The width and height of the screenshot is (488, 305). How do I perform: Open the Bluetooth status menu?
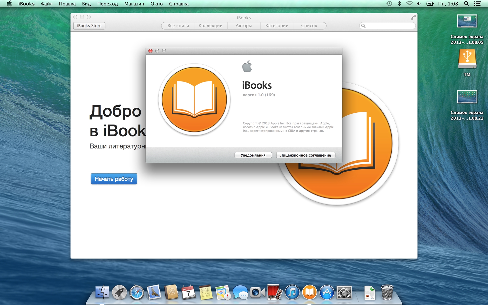coord(399,4)
